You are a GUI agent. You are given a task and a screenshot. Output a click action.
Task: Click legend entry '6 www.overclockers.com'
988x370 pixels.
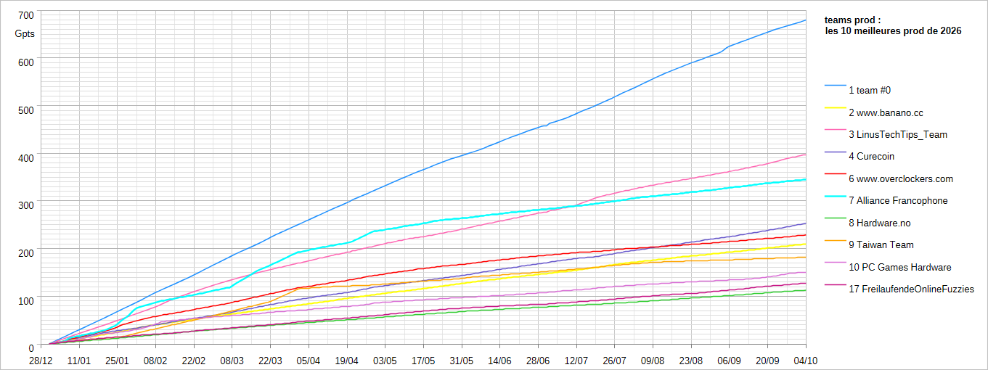pyautogui.click(x=901, y=179)
